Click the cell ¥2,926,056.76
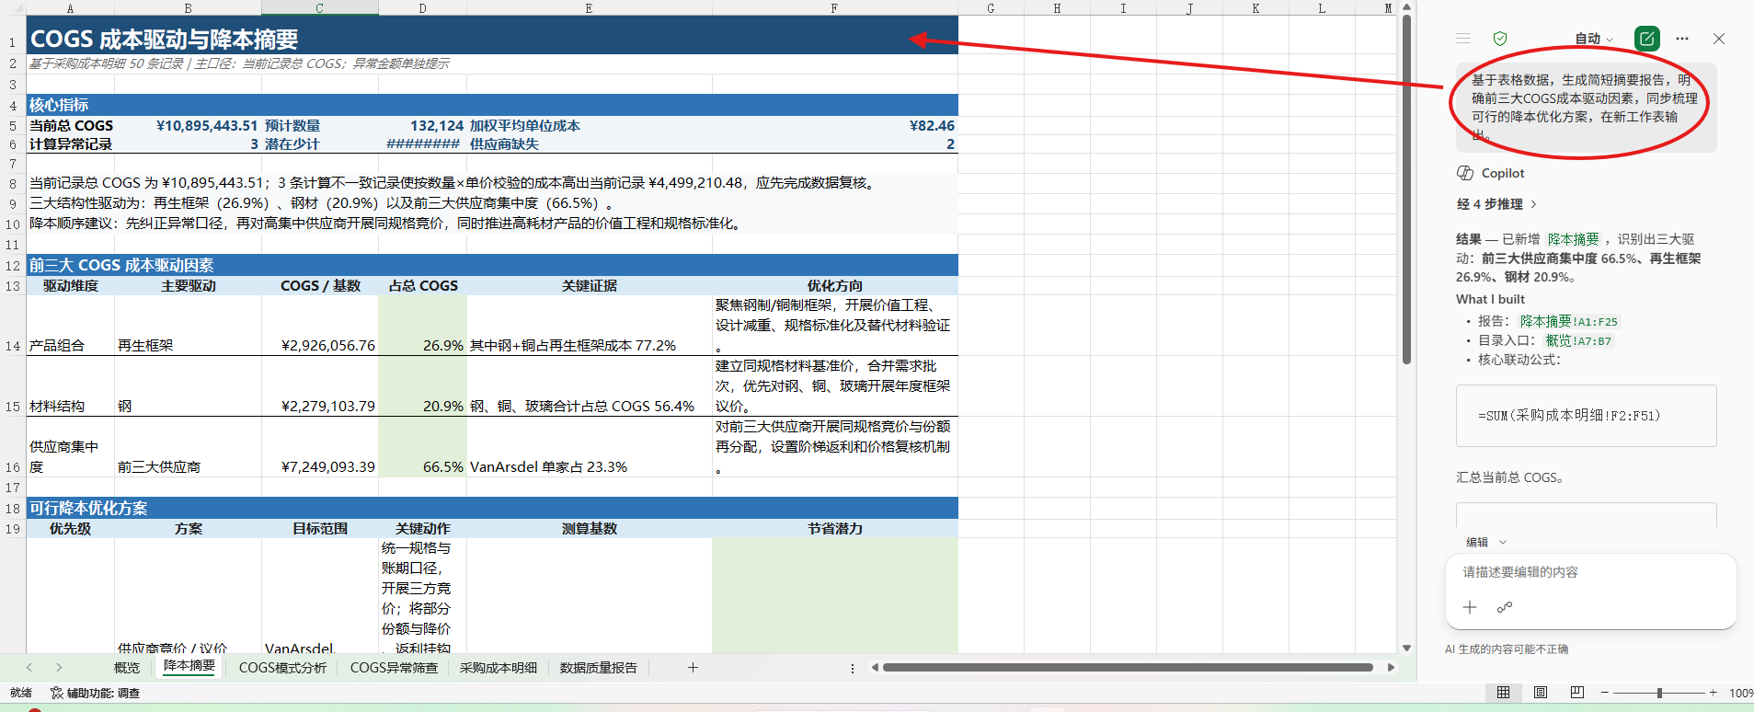Screen dimensions: 1754x712 [319, 326]
